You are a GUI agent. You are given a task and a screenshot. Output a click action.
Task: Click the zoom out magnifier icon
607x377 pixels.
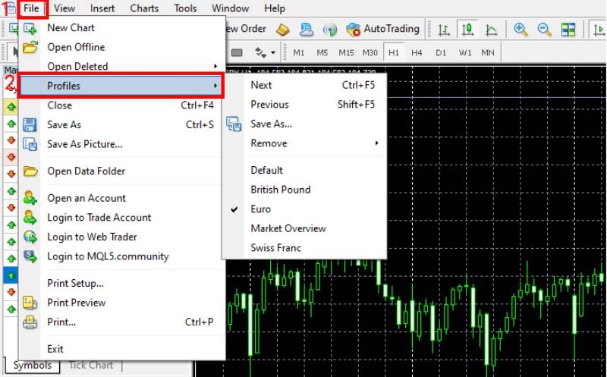click(x=544, y=30)
